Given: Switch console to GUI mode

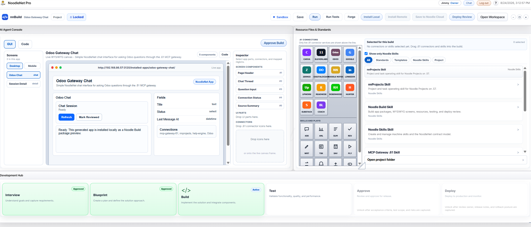Looking at the screenshot, I should pyautogui.click(x=10, y=44).
